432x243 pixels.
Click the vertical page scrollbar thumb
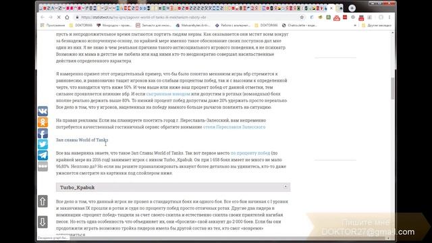click(393, 88)
